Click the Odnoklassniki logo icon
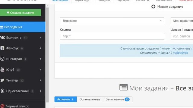The width and height of the screenshot is (193, 108). (x=2, y=91)
